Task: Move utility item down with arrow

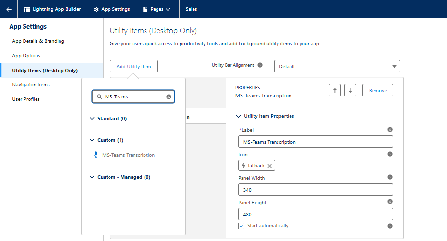Action: (x=350, y=90)
